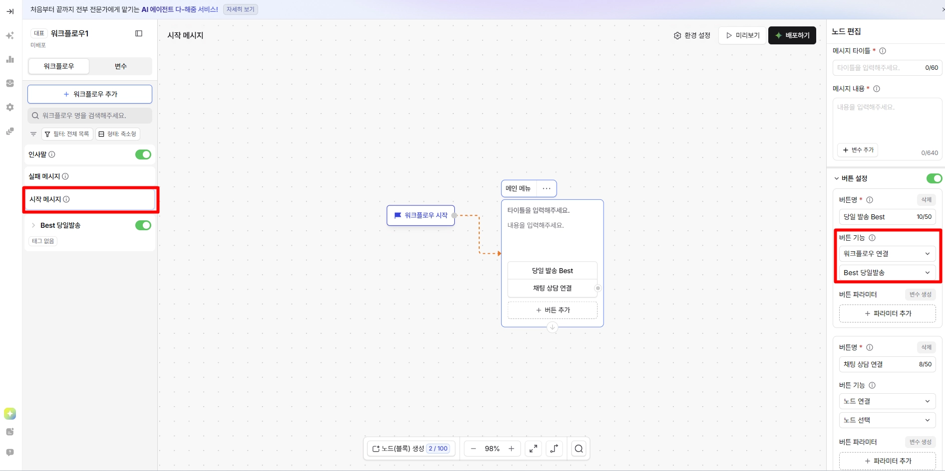Select 시작 메시지 in the workflow list
Viewport: 945px width, 471px height.
coord(90,199)
